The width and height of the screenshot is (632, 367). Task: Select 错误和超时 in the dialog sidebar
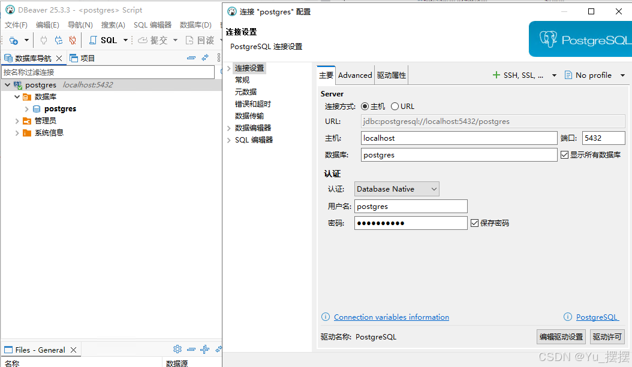(253, 104)
